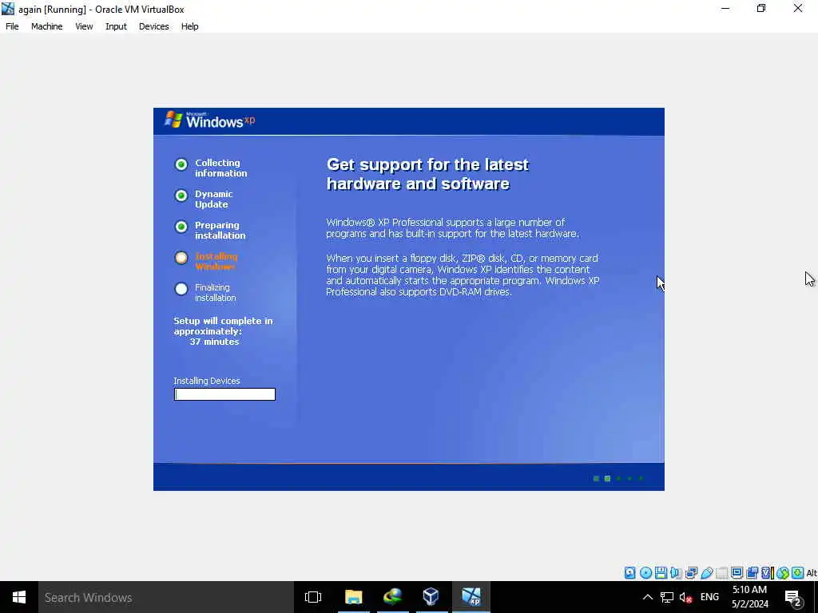Restore down the VirtualBox window
The height and width of the screenshot is (613, 818).
[761, 8]
